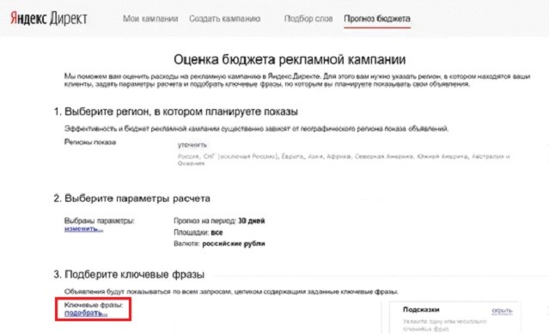Click heading 2. Выберите параметры расчета
Screen dimensions: 549x334
tap(131, 198)
